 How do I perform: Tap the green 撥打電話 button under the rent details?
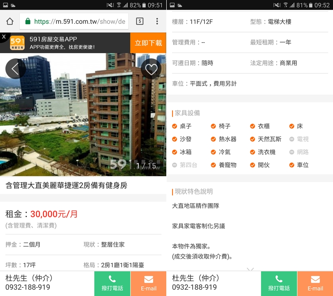click(112, 284)
